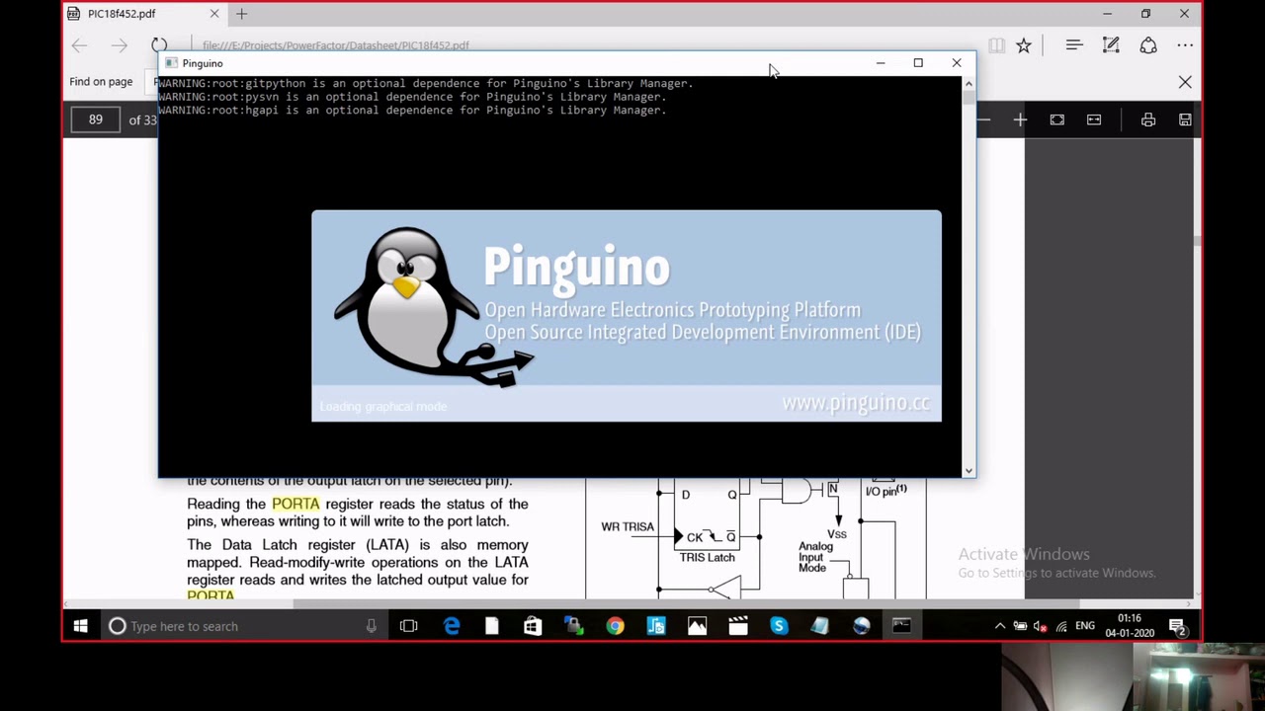
Task: Click Edge's Forward arrow
Action: point(120,45)
